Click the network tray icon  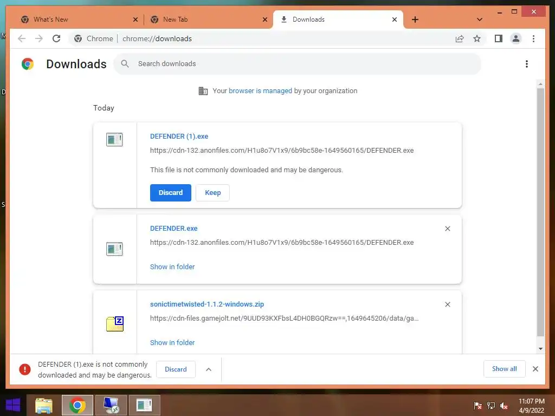(491, 406)
